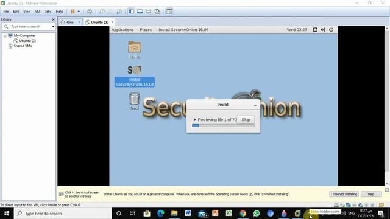This screenshot has height=219, width=390.
Task: Open the Edit menu
Action: point(16,12)
